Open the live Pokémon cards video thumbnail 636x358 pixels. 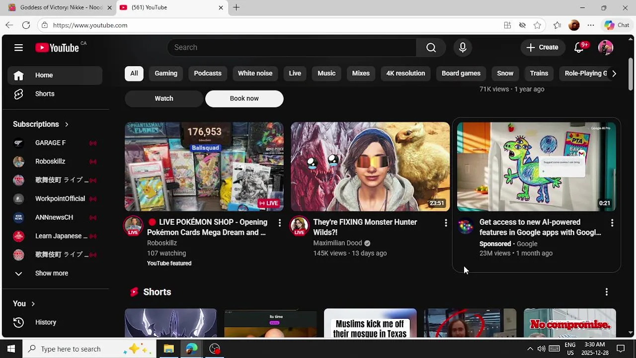coord(204,167)
